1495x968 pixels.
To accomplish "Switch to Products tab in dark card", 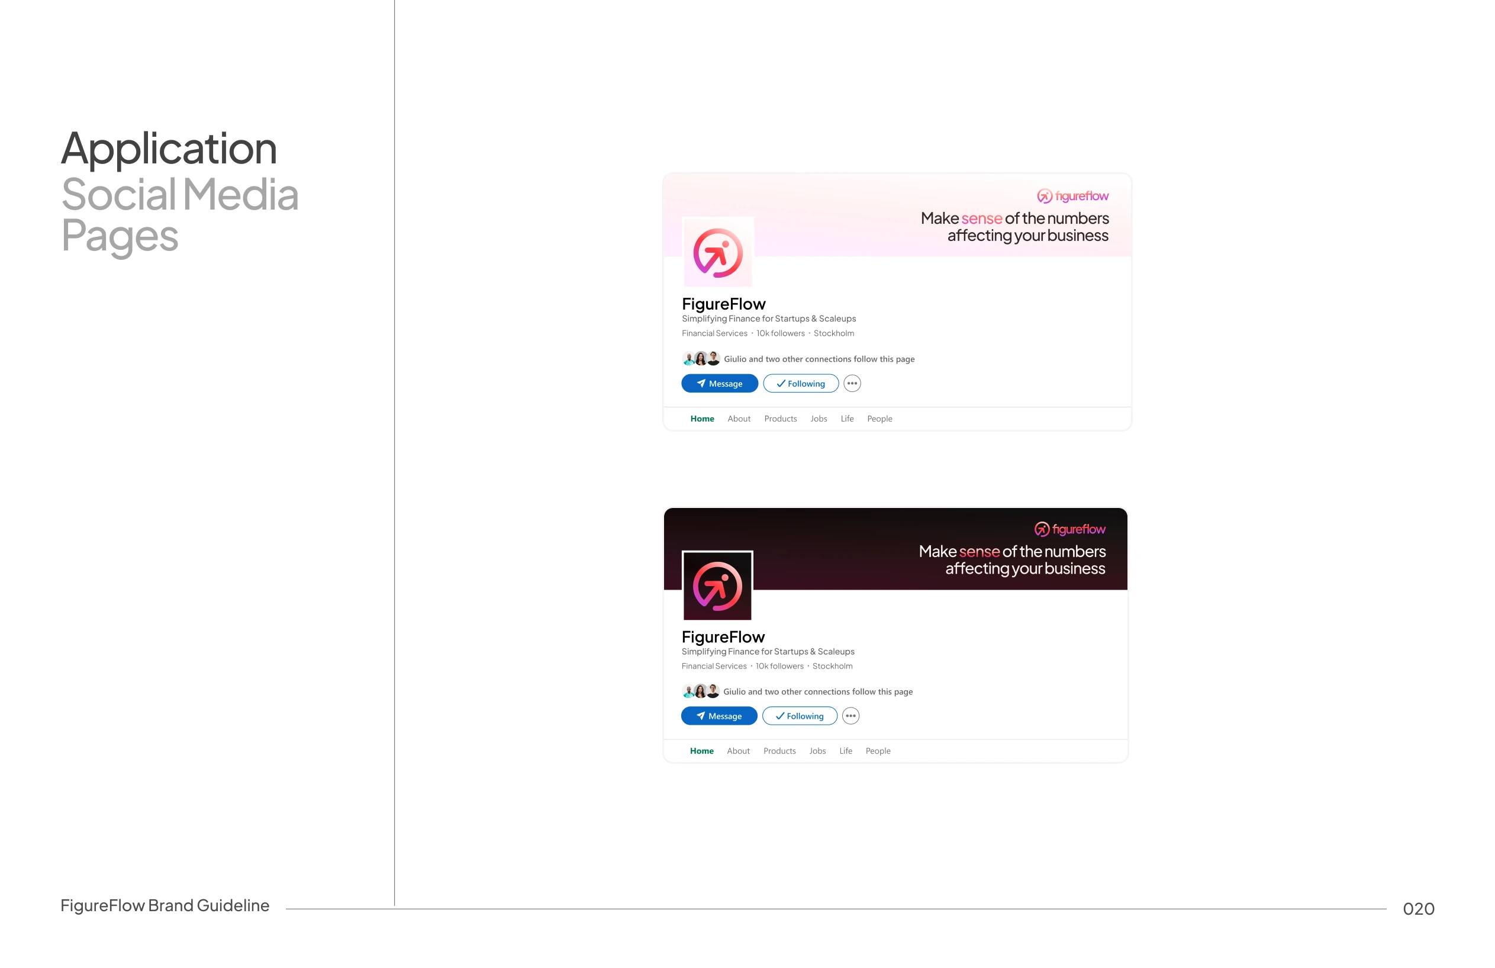I will 779,751.
